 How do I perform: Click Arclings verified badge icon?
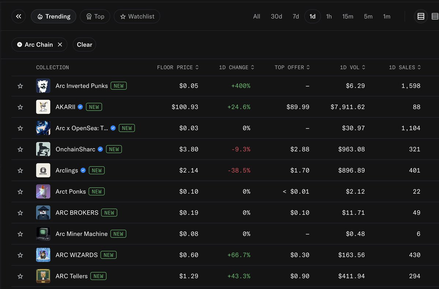[83, 170]
